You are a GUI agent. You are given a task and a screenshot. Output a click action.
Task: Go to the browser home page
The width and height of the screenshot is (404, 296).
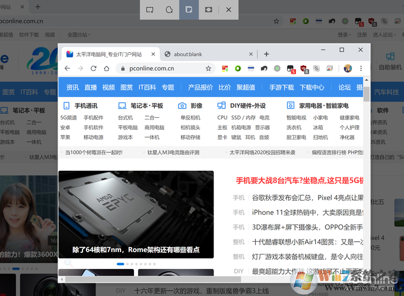[x=107, y=68]
